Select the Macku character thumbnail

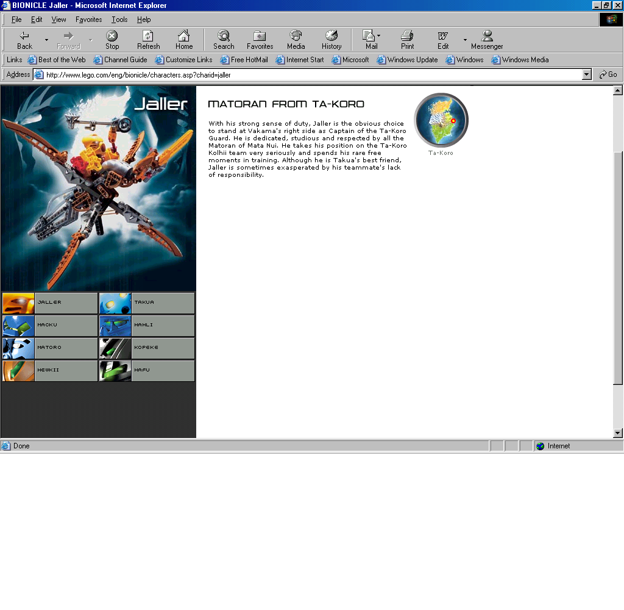tap(18, 326)
